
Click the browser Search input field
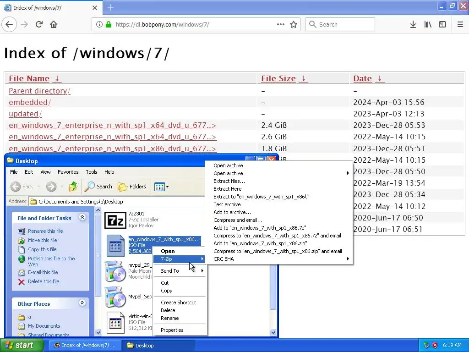pos(340,24)
